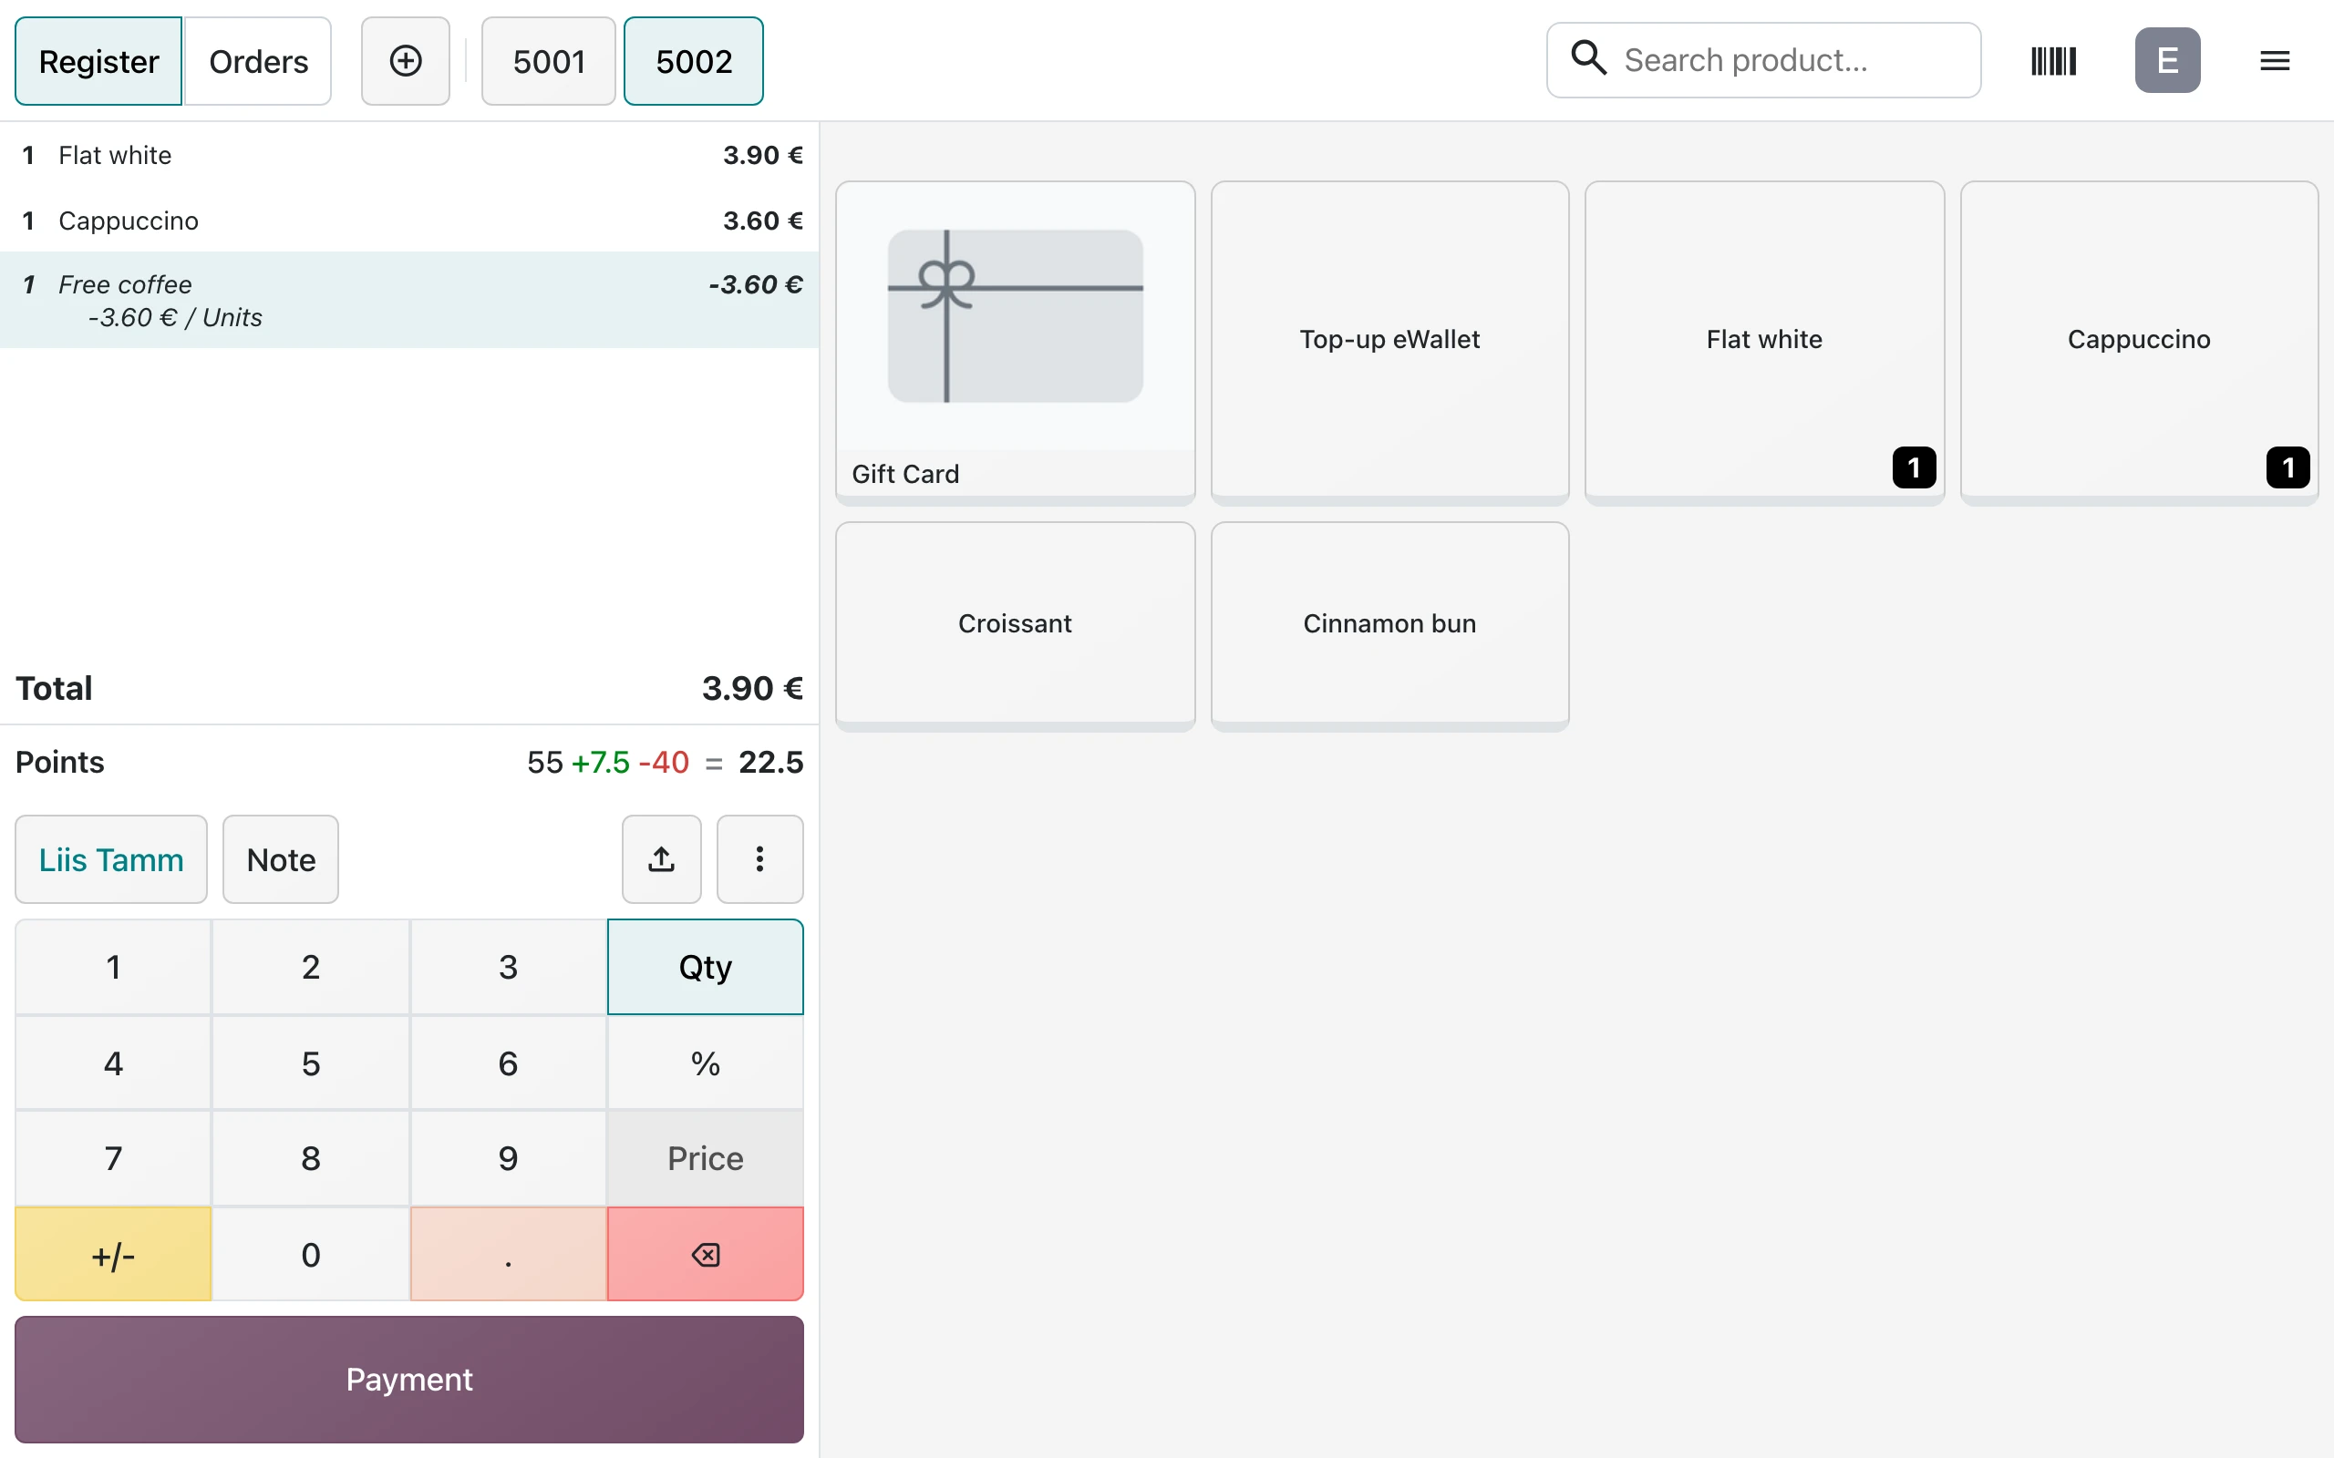Viewport: 2334px width, 1458px height.
Task: Focus the Search product field
Action: [1763, 60]
